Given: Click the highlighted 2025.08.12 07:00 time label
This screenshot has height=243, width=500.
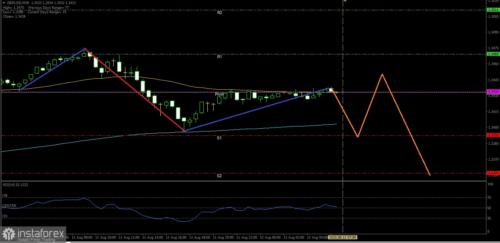Looking at the screenshot, I should click(x=343, y=237).
